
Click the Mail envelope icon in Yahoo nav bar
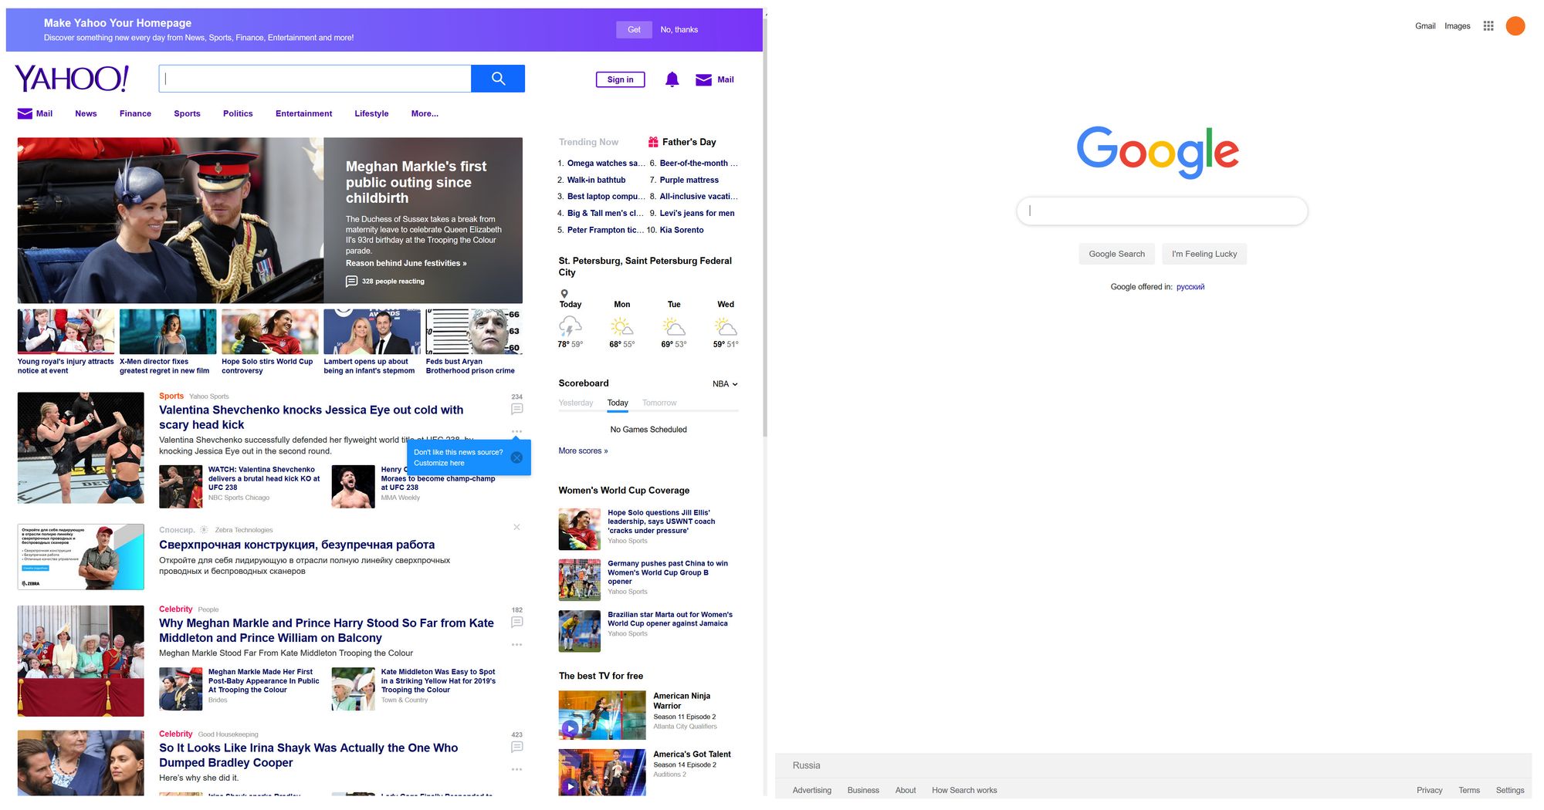click(25, 113)
